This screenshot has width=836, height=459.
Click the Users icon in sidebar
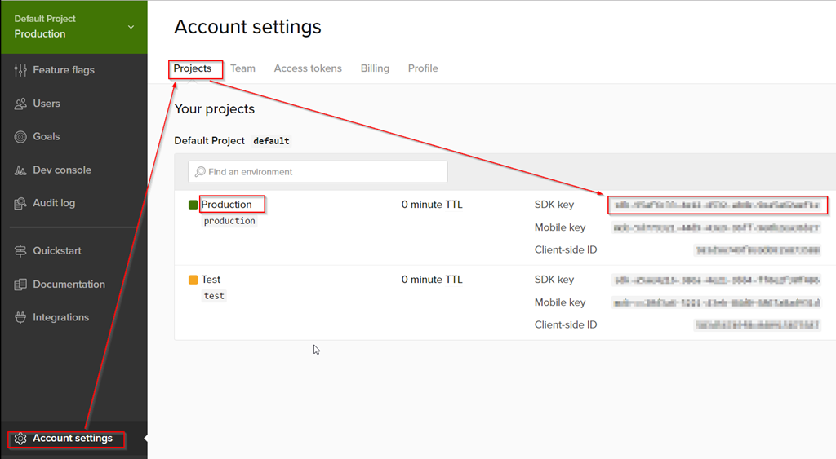tap(20, 104)
